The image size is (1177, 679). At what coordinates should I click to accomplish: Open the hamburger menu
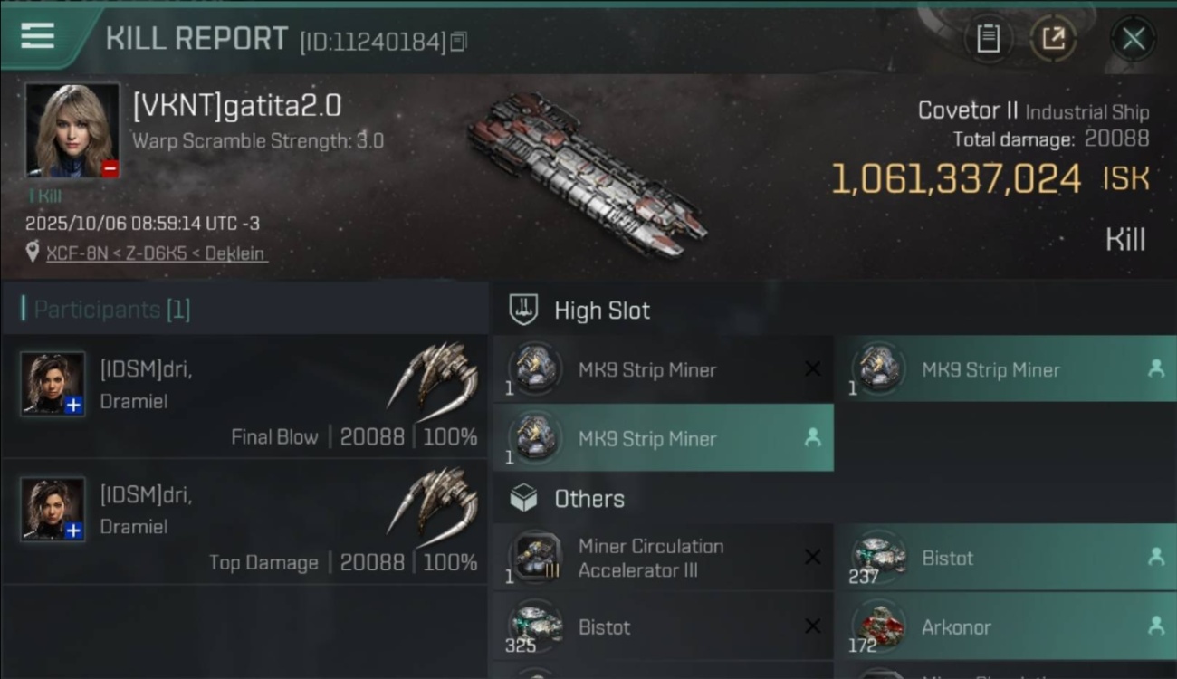(38, 36)
